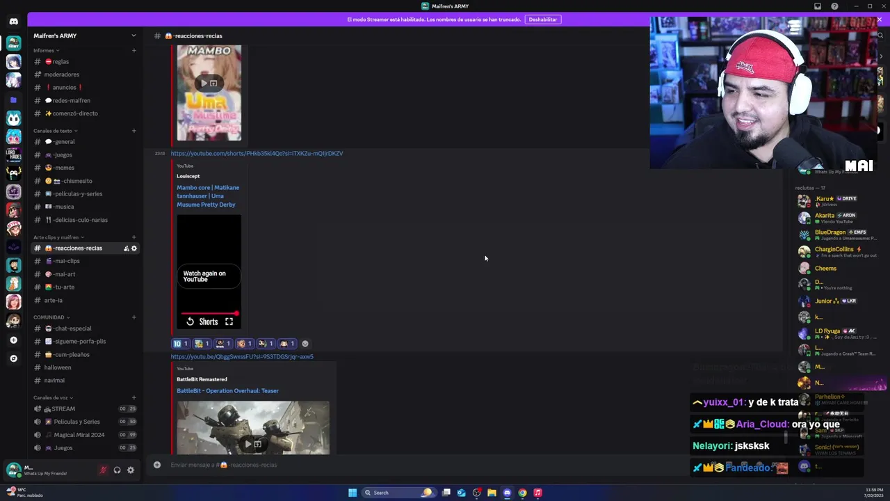Viewport: 890px width, 501px height.
Task: Click Deshabilitar streamer mode button
Action: tap(543, 19)
